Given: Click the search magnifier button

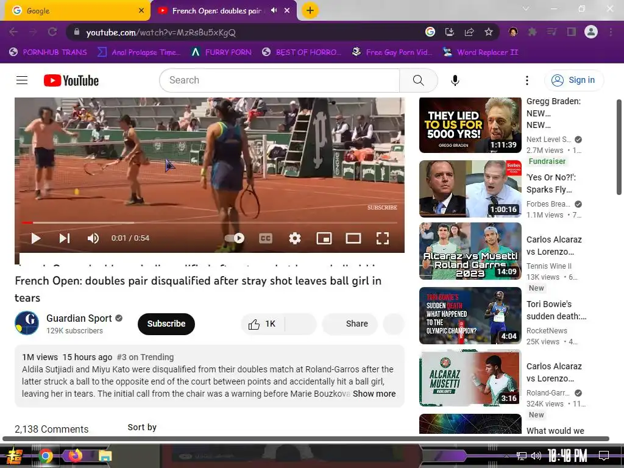Looking at the screenshot, I should coord(418,80).
